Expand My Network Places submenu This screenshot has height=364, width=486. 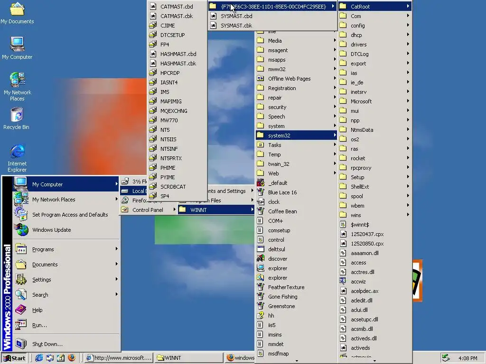click(x=65, y=200)
